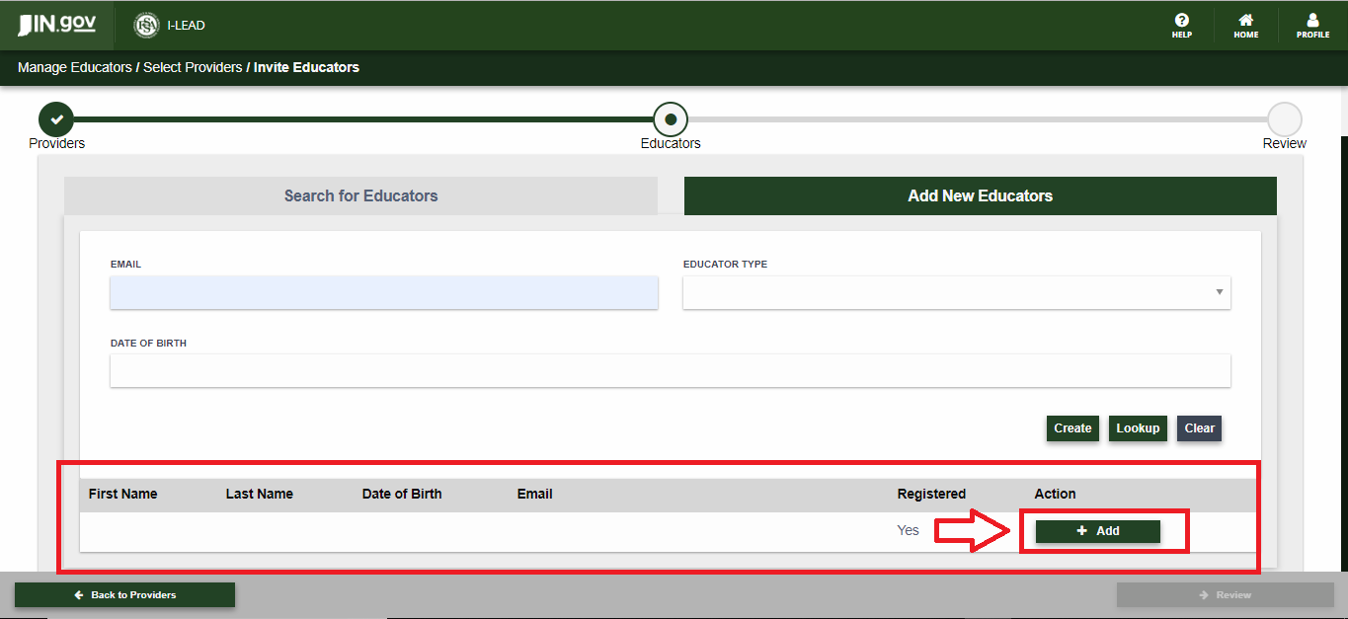Screen dimensions: 1348x619
Task: Click the Lookup button
Action: click(x=1138, y=428)
